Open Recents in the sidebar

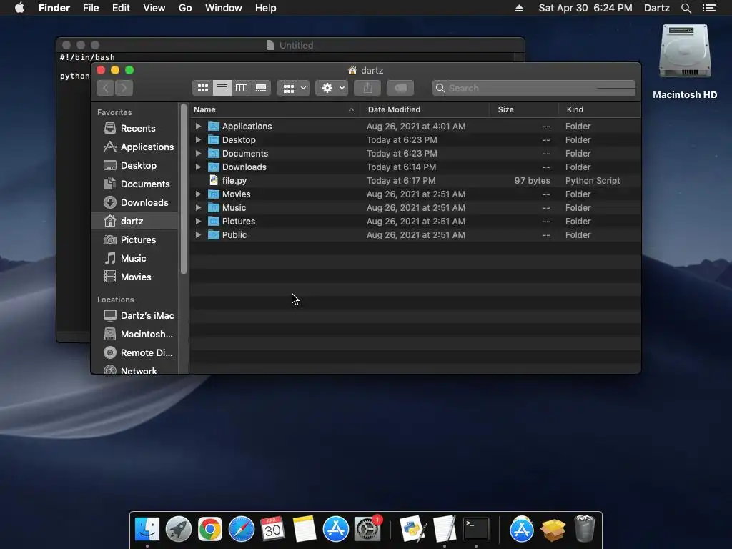coord(134,128)
